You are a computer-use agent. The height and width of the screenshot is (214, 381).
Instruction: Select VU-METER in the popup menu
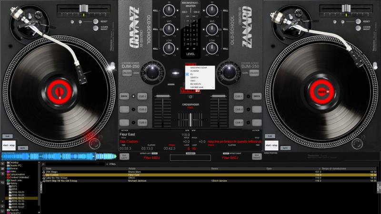(200, 71)
